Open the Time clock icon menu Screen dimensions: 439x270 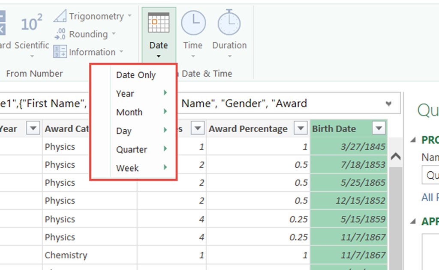pyautogui.click(x=193, y=23)
